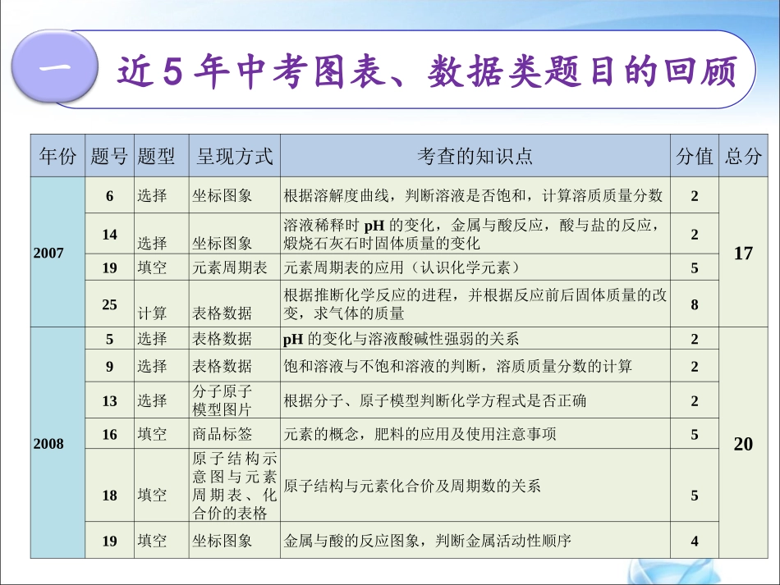Viewport: 780px width, 585px height.
Task: Click '元素周期表的应用' knowledge cell
Action: [475, 267]
